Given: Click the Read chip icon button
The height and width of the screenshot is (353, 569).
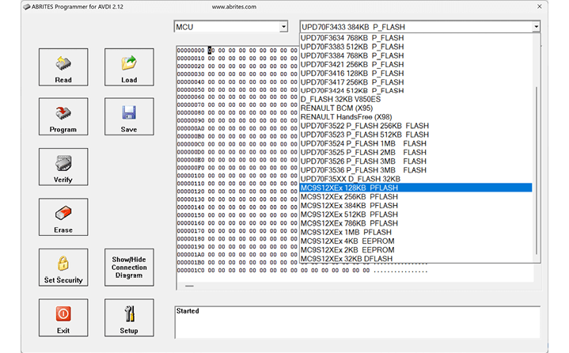Looking at the screenshot, I should [x=63, y=67].
